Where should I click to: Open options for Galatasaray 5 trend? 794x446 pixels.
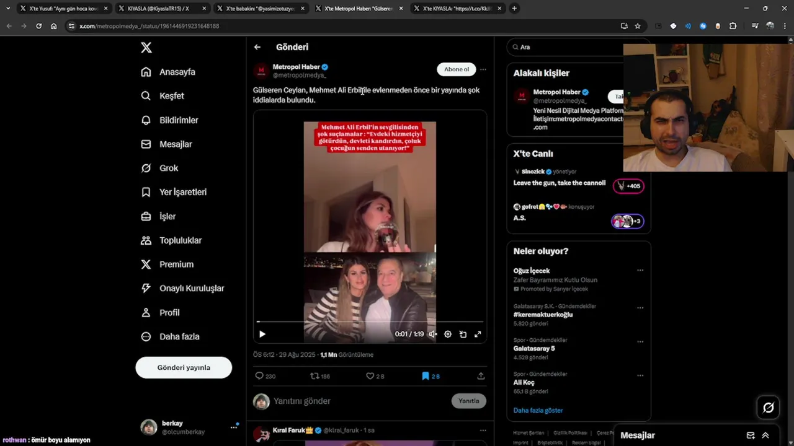640,341
